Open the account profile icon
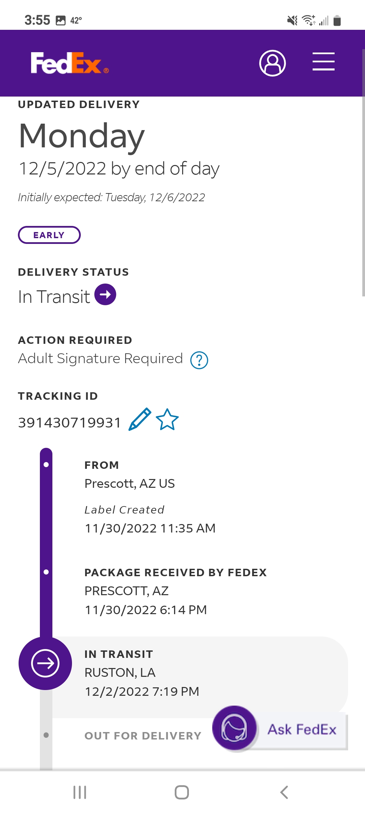 272,62
